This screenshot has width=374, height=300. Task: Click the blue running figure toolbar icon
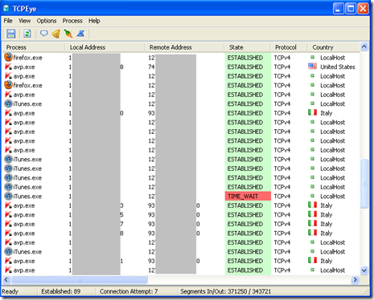80,34
